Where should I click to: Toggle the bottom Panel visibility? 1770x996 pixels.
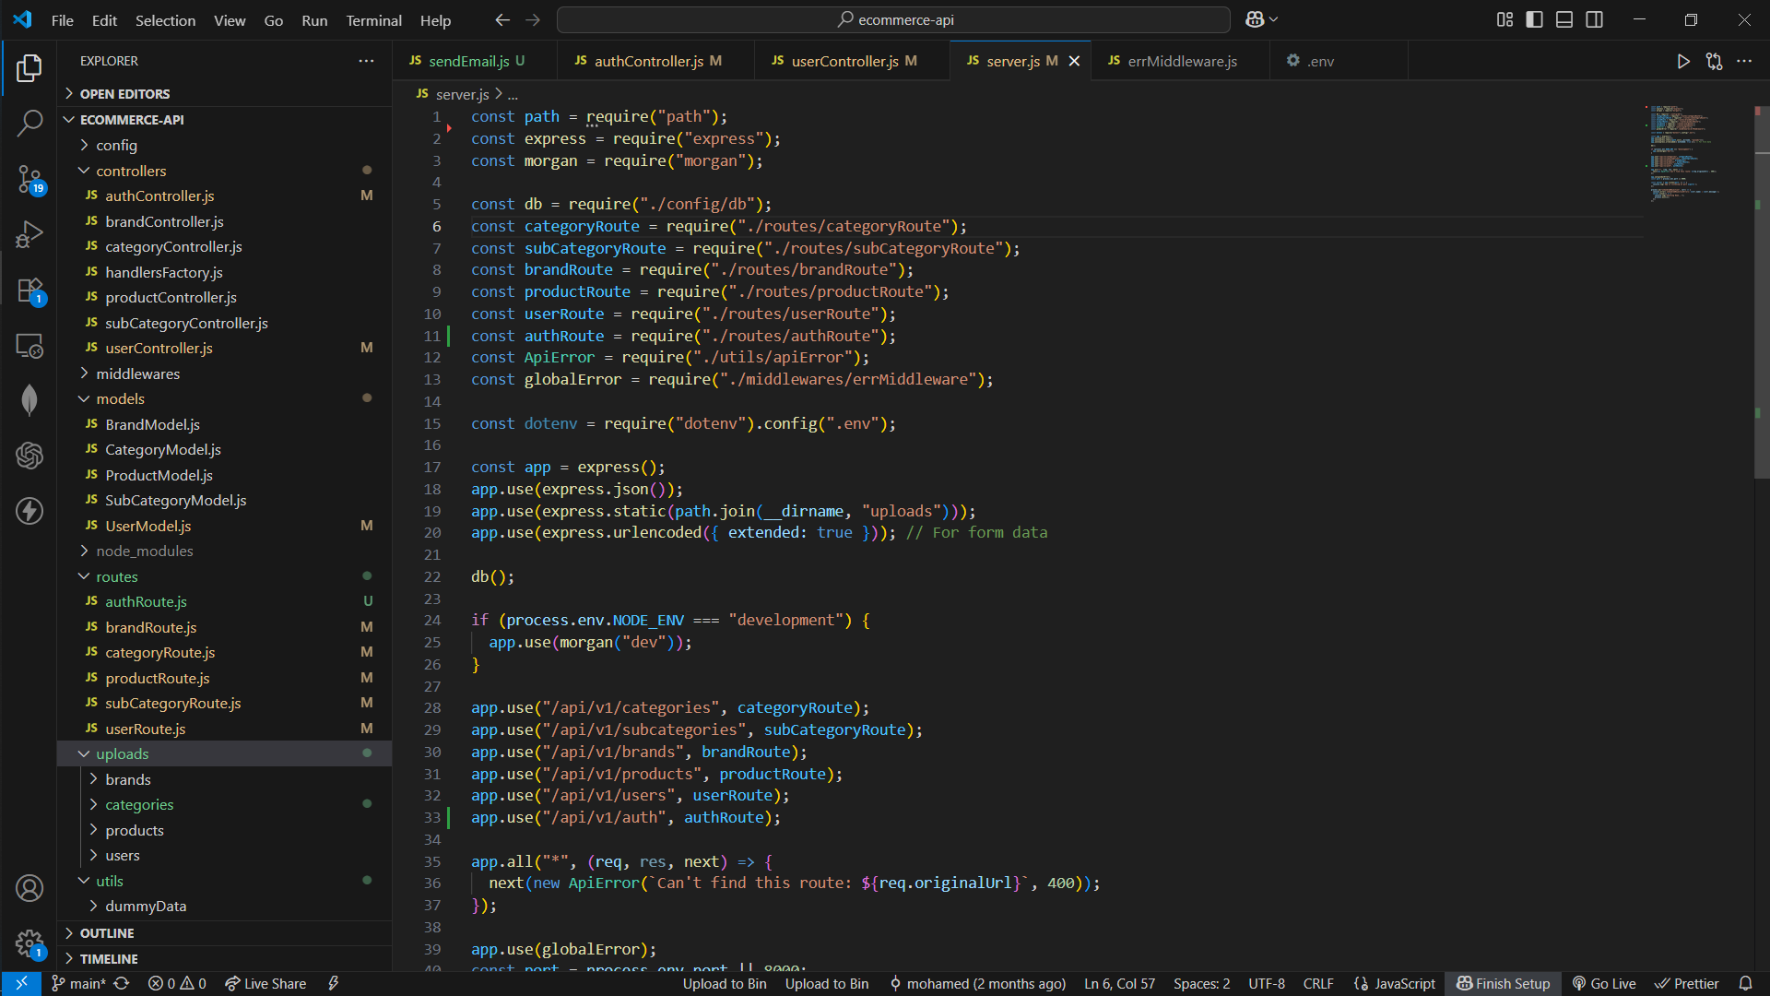pos(1564,19)
